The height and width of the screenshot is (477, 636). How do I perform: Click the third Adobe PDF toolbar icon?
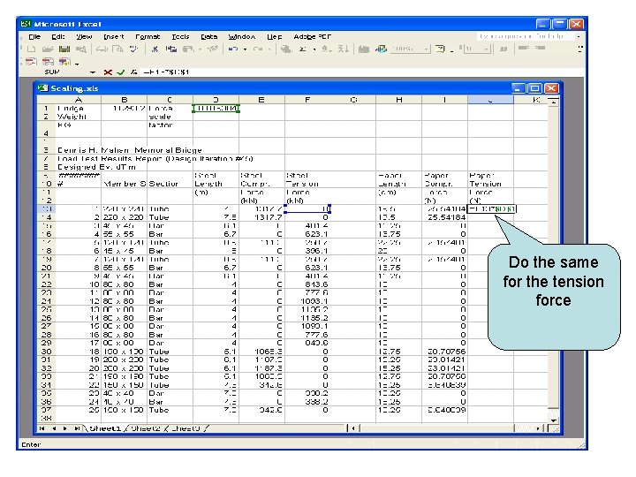coord(64,62)
